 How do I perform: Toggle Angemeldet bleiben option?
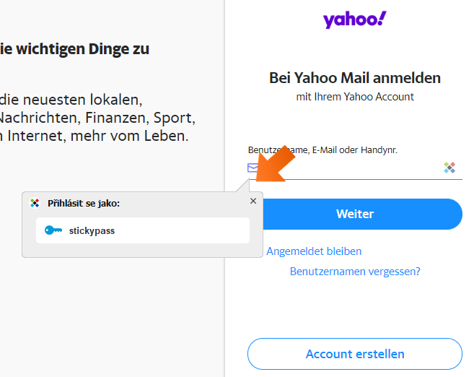314,251
